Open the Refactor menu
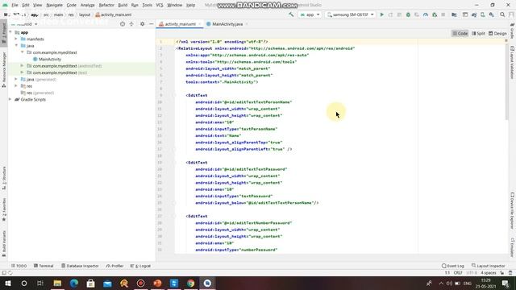The image size is (516, 290). click(x=106, y=6)
